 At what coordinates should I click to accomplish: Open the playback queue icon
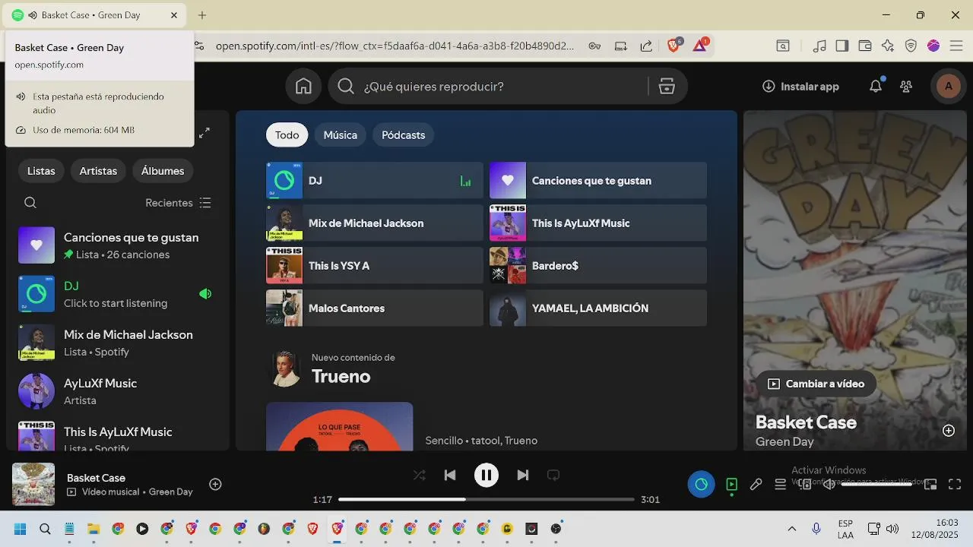coord(780,484)
